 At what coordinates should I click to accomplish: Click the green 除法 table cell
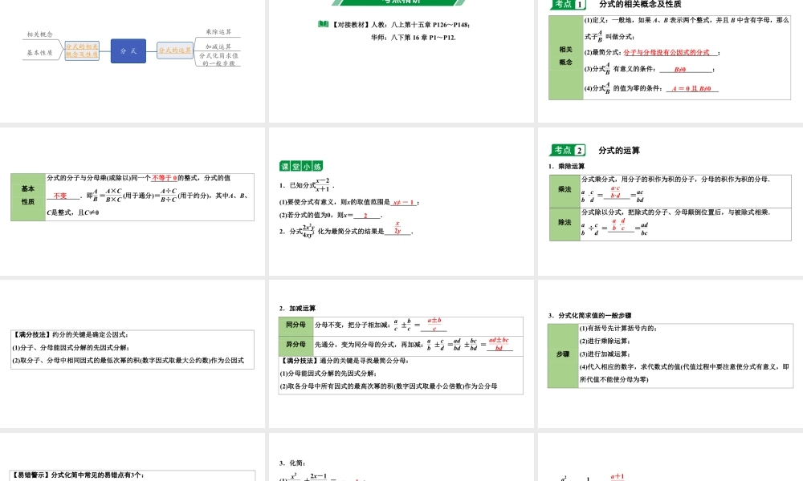click(565, 222)
